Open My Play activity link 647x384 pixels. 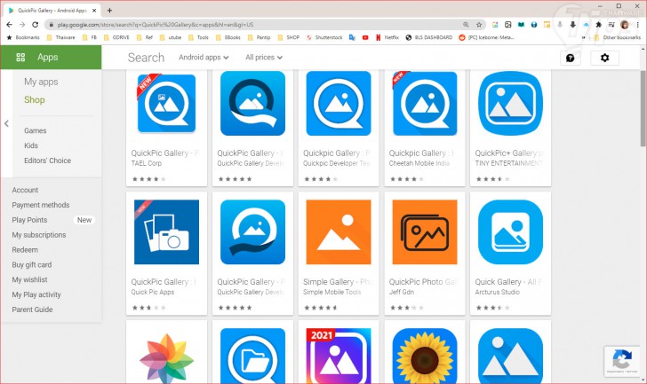coord(36,294)
